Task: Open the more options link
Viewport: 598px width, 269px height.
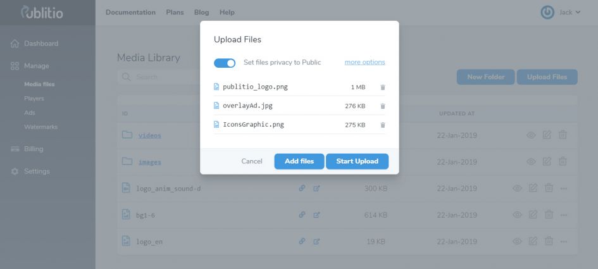Action: [x=365, y=62]
